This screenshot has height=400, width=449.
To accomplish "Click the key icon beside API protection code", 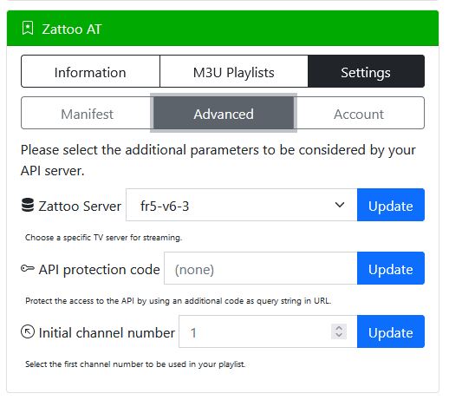I will (x=28, y=268).
